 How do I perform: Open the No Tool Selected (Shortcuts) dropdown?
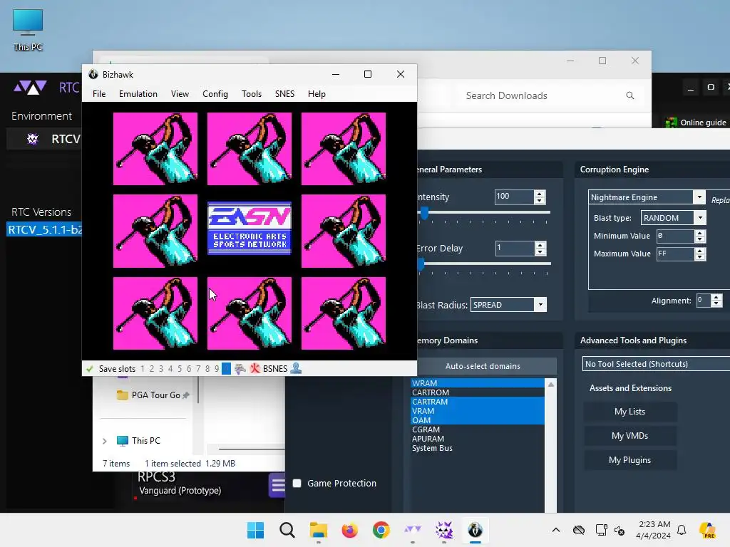(x=656, y=364)
